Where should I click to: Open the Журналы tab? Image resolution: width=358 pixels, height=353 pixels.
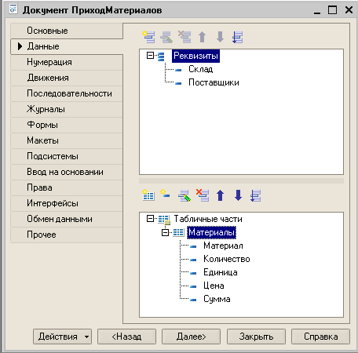67,109
